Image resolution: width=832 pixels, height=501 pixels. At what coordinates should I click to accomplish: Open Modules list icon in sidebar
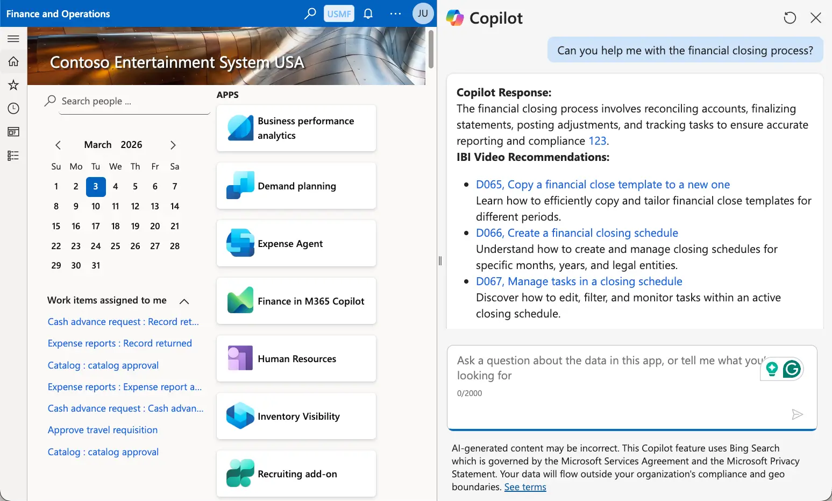tap(13, 156)
